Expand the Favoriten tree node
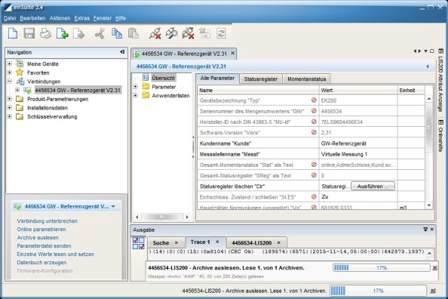 [10, 72]
